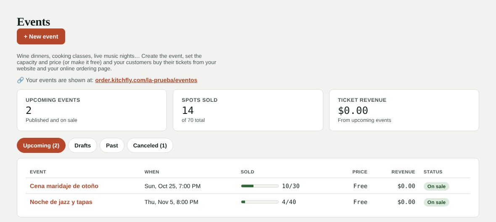Viewport: 496px width, 222px height.
Task: Click the EVENT column header
Action: (x=38, y=172)
